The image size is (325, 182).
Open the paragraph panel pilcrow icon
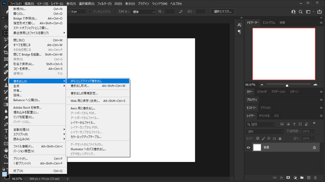pos(239,32)
